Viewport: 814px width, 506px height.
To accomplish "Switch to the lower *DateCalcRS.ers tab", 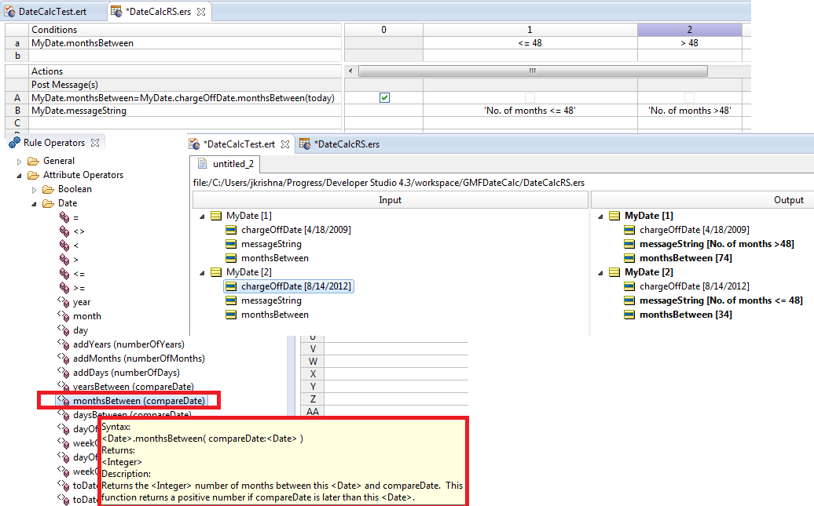I will (x=340, y=144).
